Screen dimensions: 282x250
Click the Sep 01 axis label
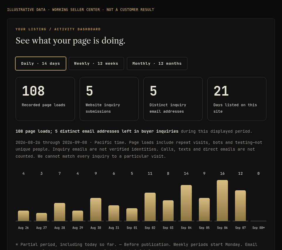pos(132,228)
